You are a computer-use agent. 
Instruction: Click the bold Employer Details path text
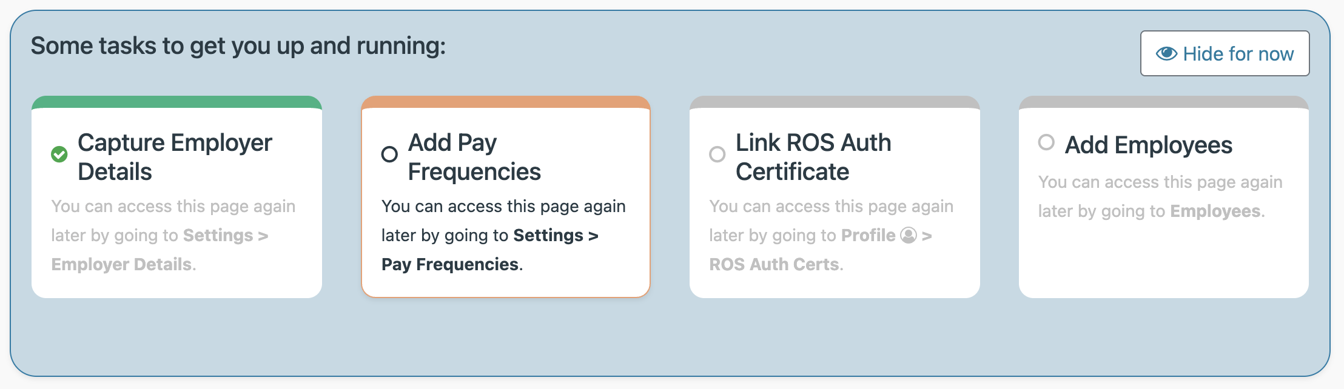point(121,264)
